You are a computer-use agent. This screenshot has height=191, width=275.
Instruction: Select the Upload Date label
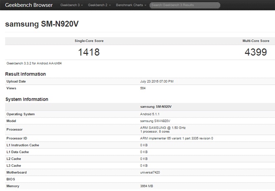point(16,81)
